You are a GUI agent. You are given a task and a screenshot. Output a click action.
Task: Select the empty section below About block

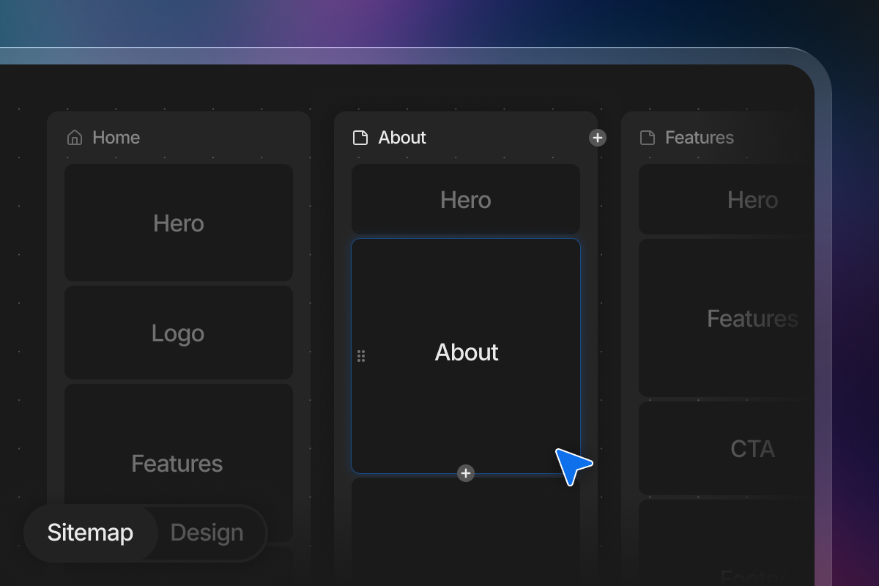point(466,532)
